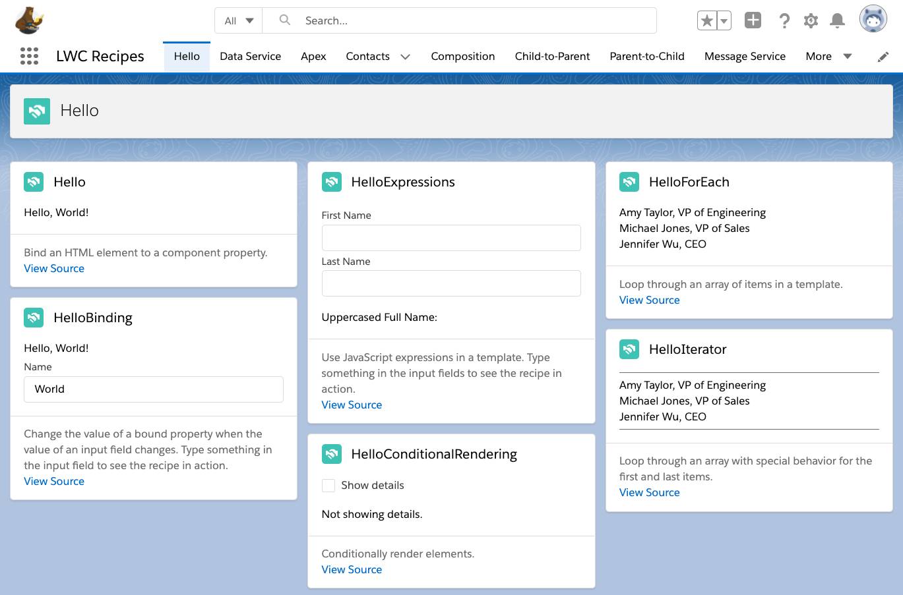Open Global Actions with the plus icon
Viewport: 903px width, 595px height.
click(752, 20)
